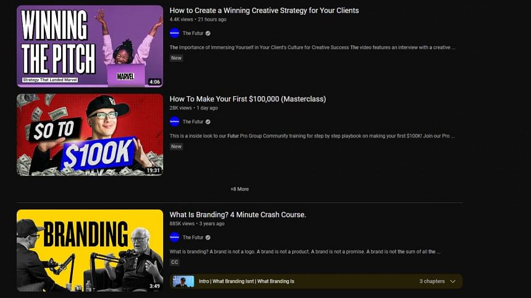
Task: Open 'What Is Branding? 4 Minute Crash Course' title
Action: coord(238,215)
